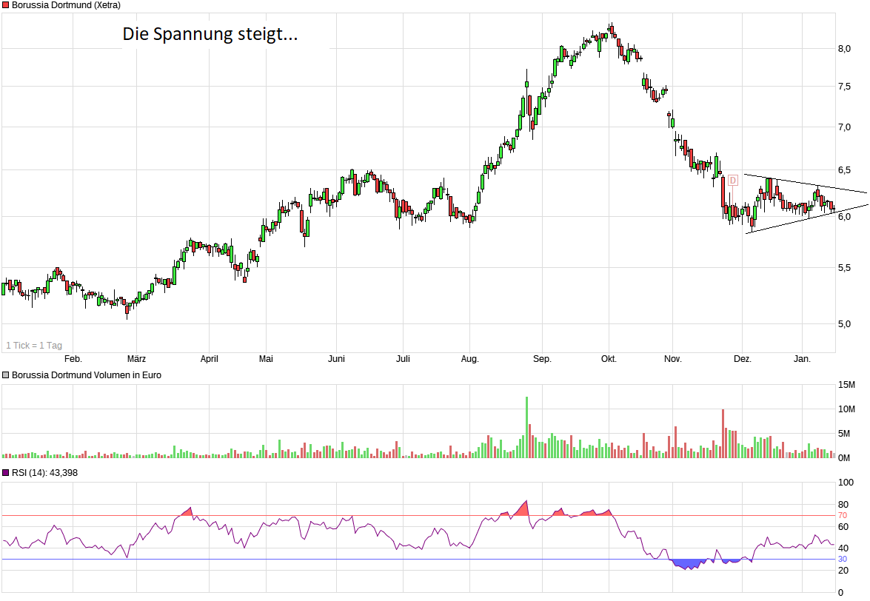Click the 'Nov.' month label

tap(672, 359)
